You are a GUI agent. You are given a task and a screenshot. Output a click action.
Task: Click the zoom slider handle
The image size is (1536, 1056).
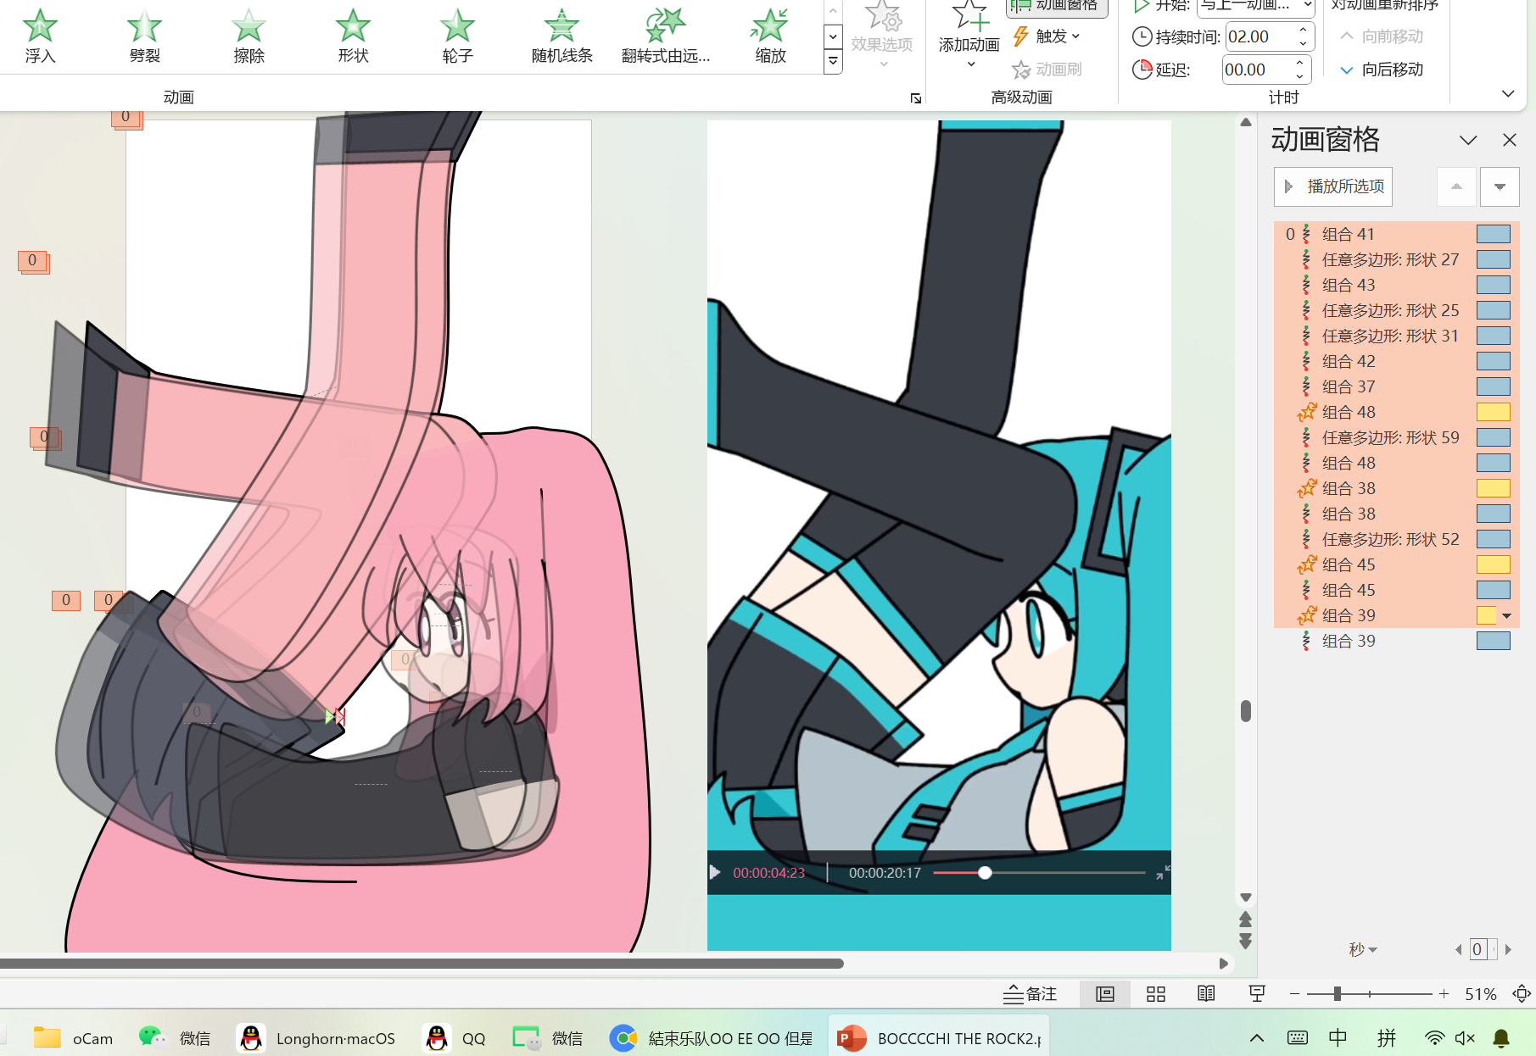pos(1337,994)
